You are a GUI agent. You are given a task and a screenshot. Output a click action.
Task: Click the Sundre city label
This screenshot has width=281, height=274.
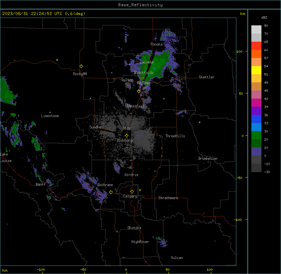pyautogui.click(x=95, y=127)
